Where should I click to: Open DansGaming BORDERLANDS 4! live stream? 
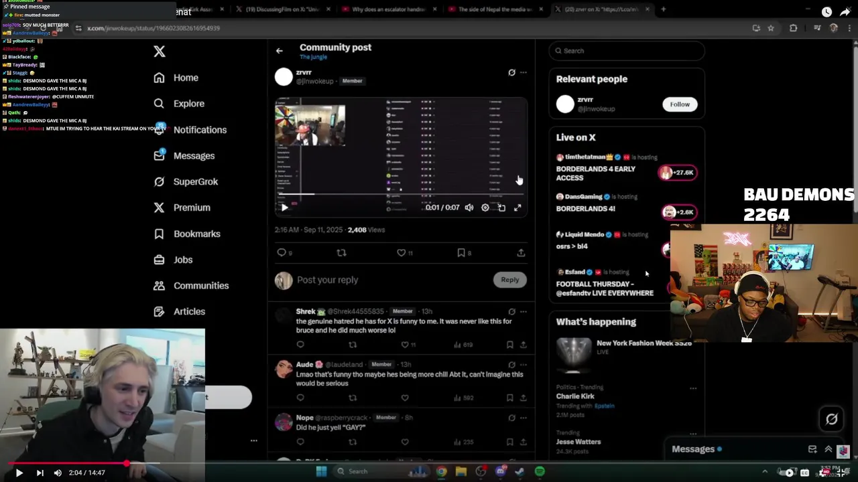click(627, 203)
